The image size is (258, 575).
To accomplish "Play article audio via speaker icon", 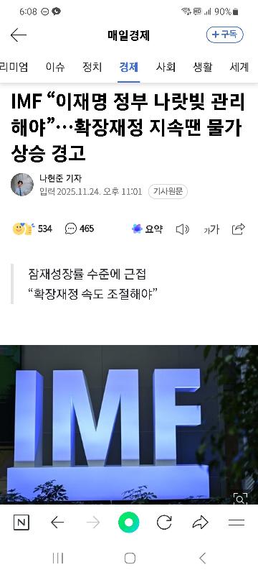I will [182, 229].
